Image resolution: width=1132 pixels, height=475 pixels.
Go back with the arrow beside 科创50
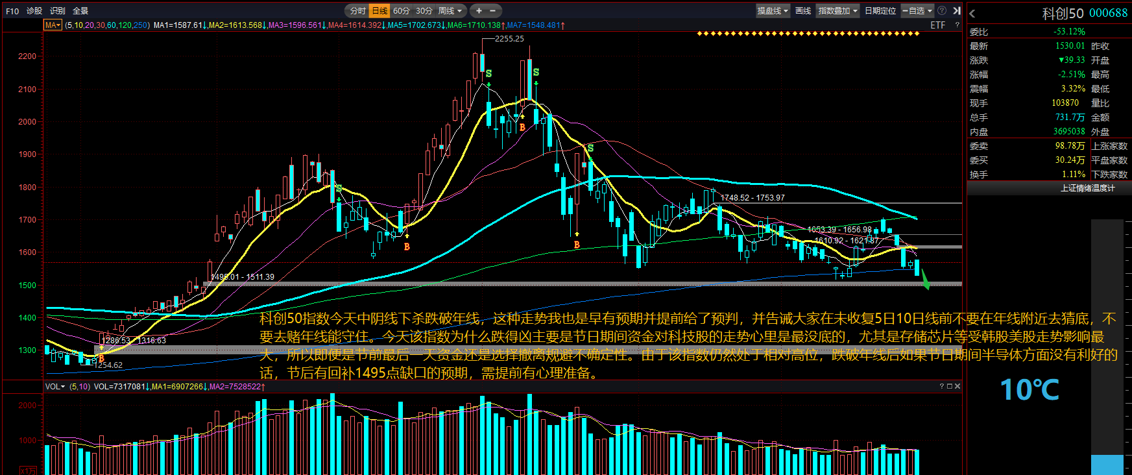click(x=972, y=13)
